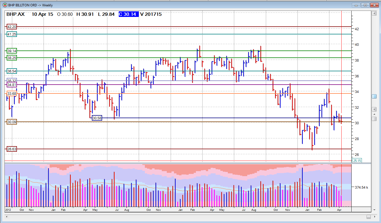Click the vertical scrollbar down arrow
Screen dimensions: 381x223
[374, 210]
